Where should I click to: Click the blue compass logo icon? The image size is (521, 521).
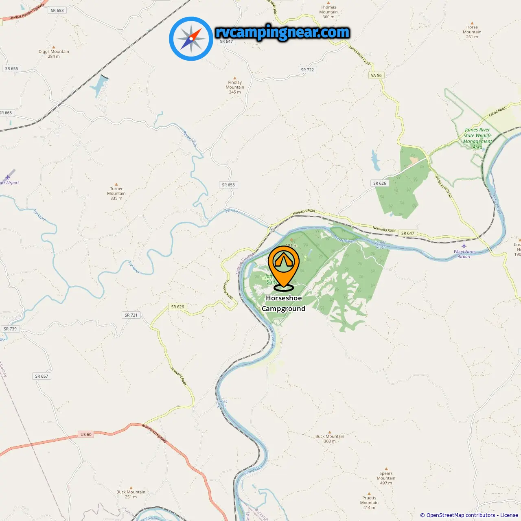coord(191,39)
